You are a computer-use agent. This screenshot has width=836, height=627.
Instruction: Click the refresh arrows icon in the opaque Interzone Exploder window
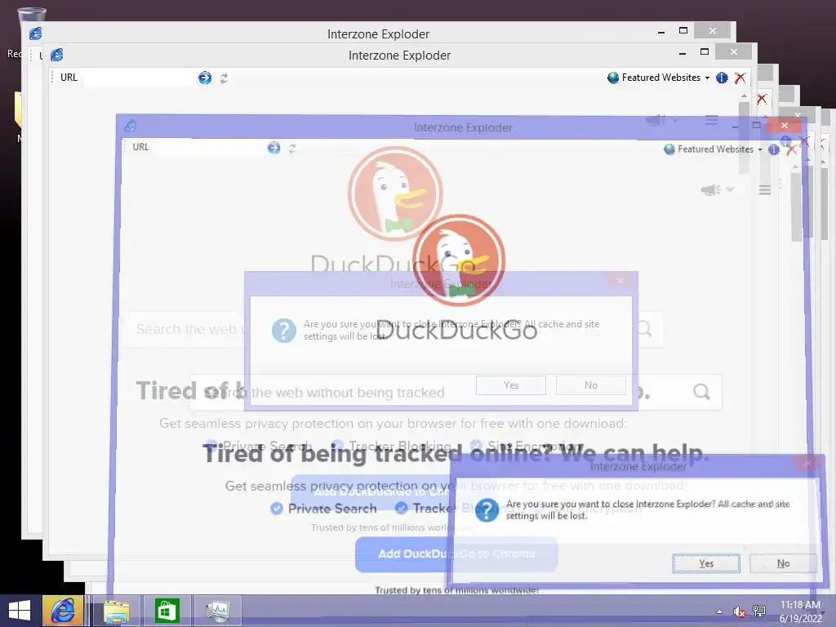pos(224,78)
